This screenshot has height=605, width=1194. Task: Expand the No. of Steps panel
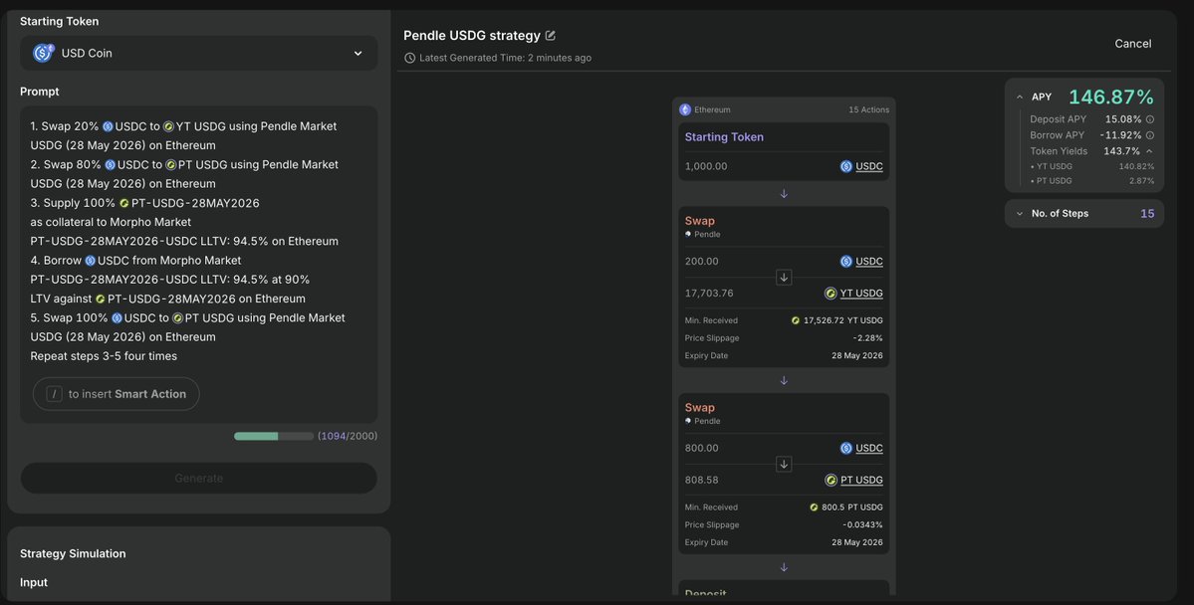pos(1084,213)
